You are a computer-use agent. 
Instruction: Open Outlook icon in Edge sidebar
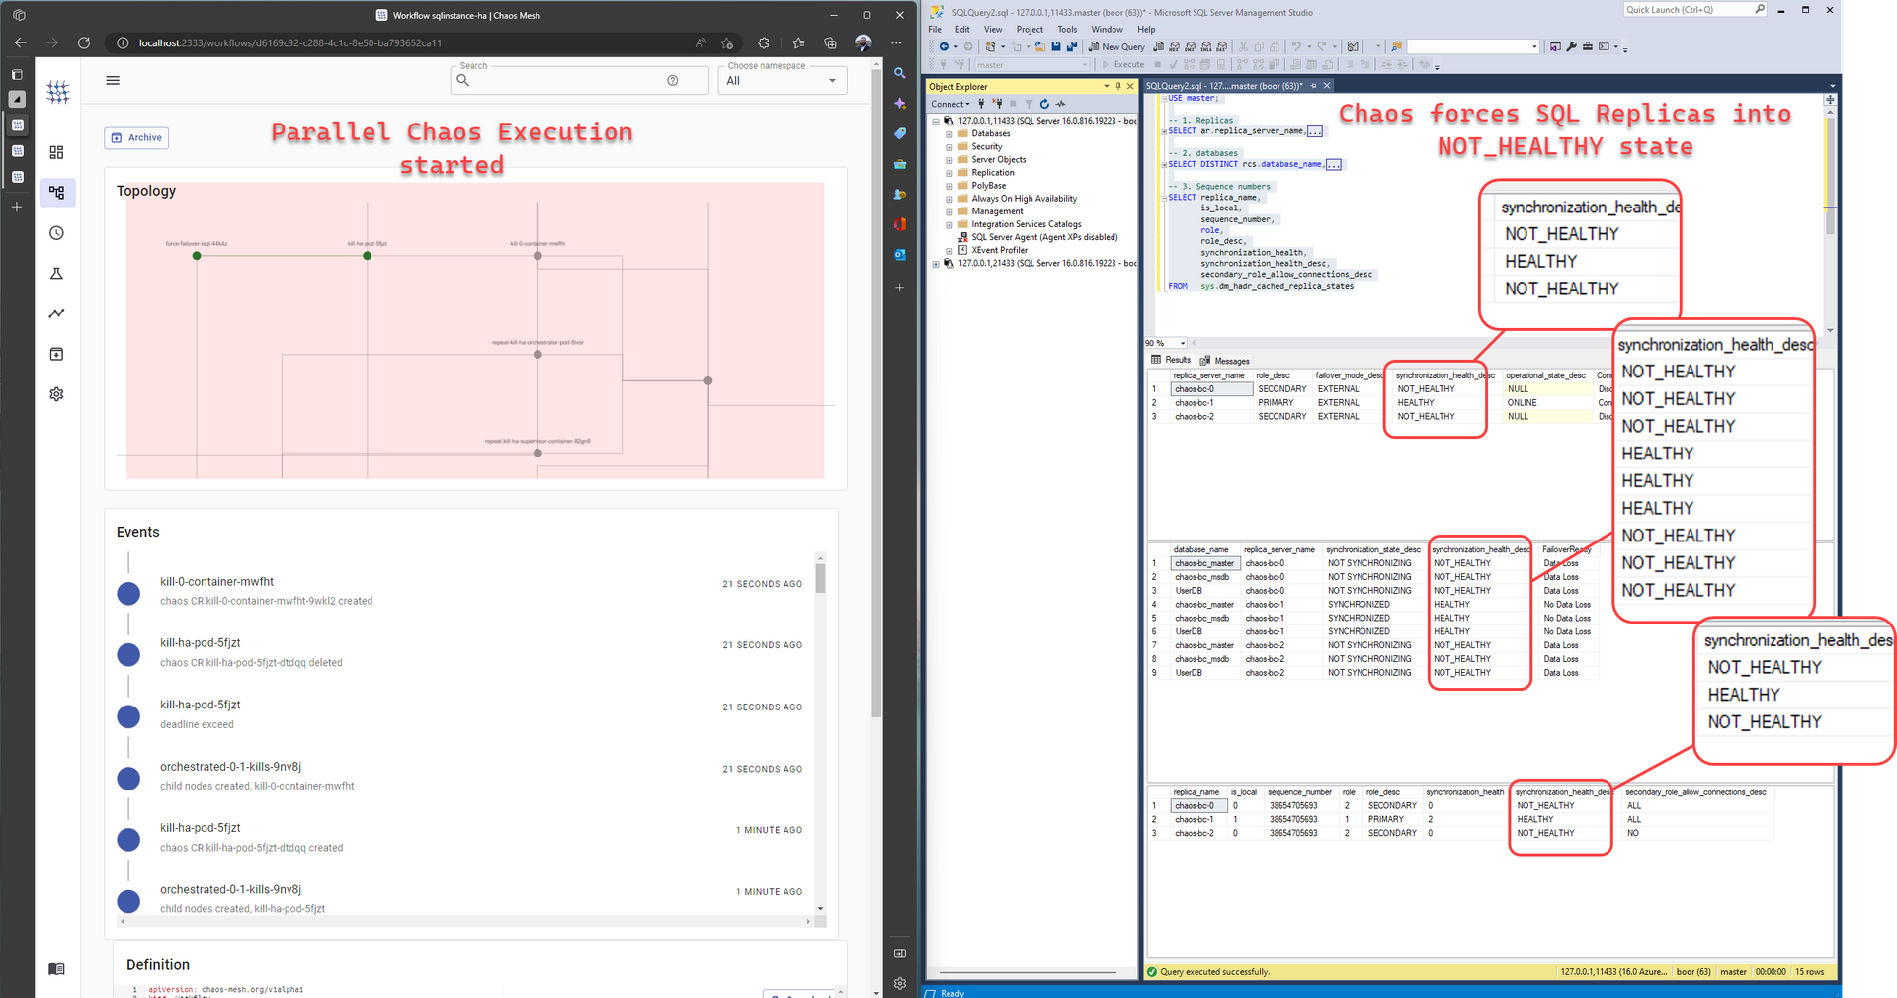(900, 255)
